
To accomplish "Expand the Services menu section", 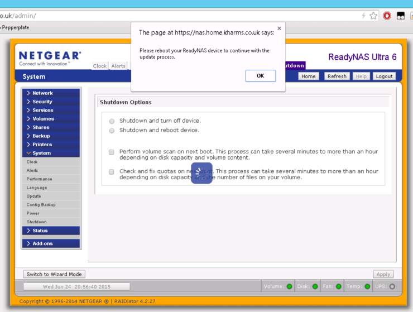I will [51, 110].
